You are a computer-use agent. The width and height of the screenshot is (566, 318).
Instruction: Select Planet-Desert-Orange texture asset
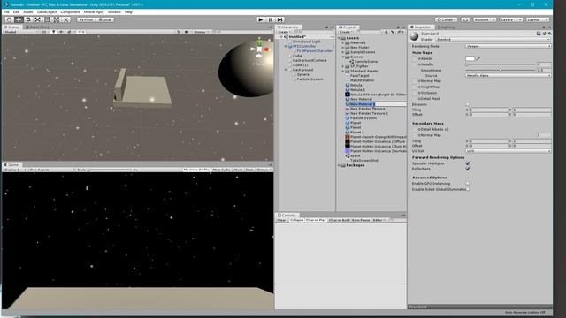point(375,137)
